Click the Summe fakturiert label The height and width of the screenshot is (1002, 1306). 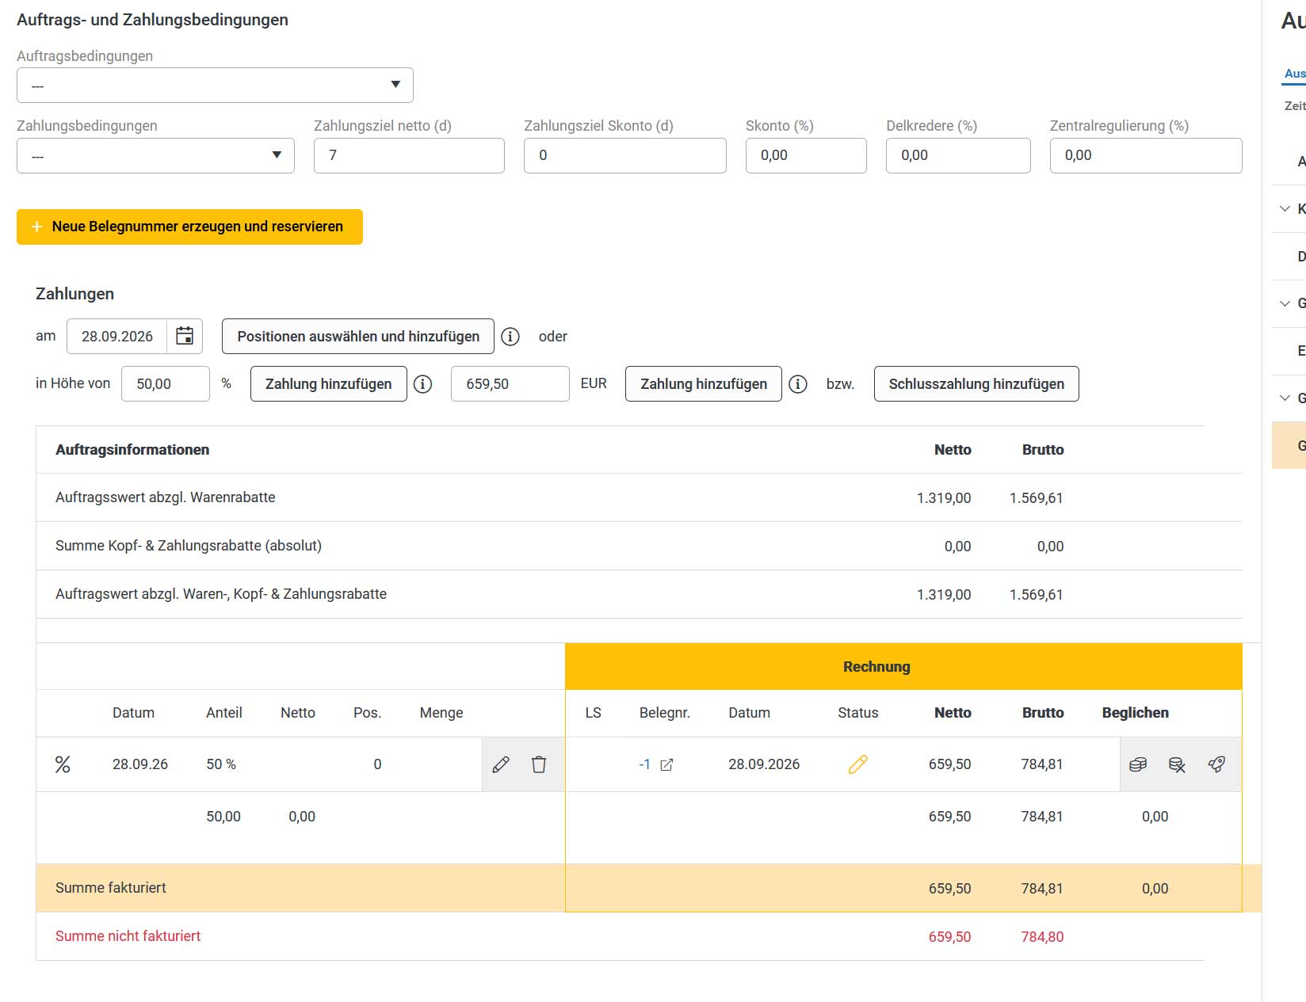tap(111, 888)
